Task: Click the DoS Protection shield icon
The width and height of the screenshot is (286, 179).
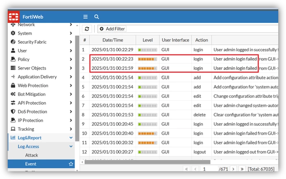Action: pos(13,111)
